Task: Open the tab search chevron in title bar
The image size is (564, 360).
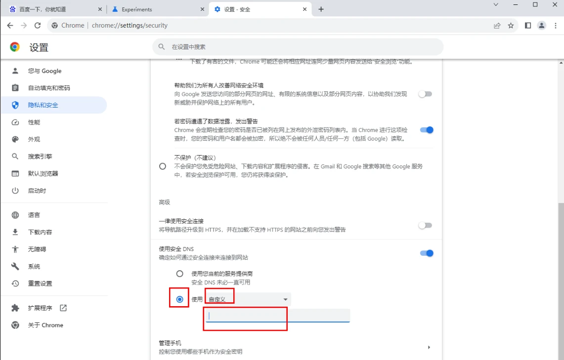Action: tap(496, 4)
